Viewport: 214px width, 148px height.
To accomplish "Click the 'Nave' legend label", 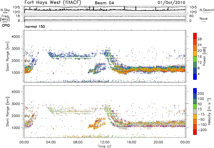I will tap(204, 19).
